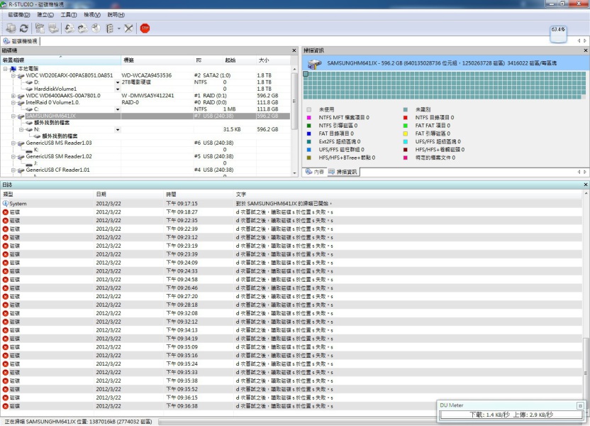Select the 磁碟機檢視 tab below the toolbar
This screenshot has height=426, width=590.
21,41
